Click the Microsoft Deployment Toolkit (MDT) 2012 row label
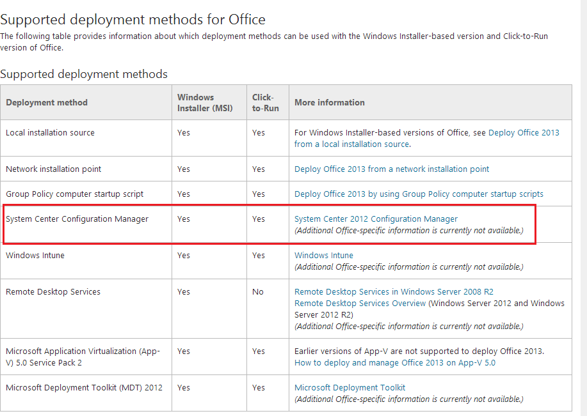The height and width of the screenshot is (416, 587). pyautogui.click(x=84, y=388)
